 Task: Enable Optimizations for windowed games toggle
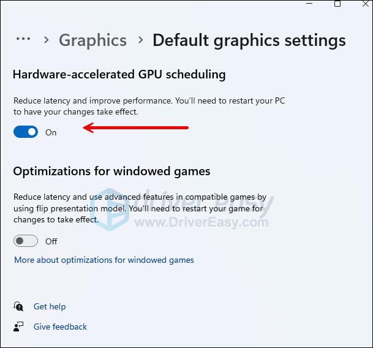[x=26, y=241]
